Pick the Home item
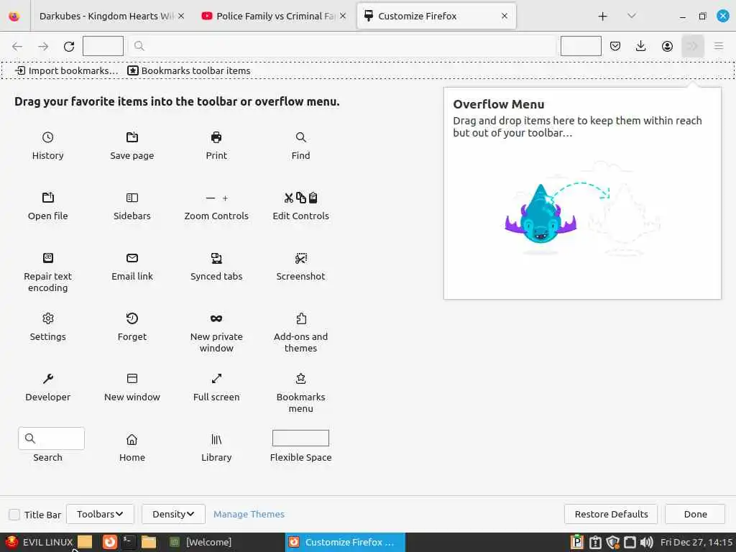 coord(132,448)
